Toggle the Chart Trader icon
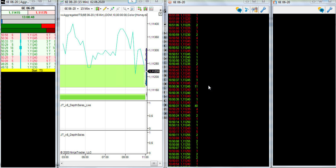Screen dimensions: 336x168 tap(140, 9)
